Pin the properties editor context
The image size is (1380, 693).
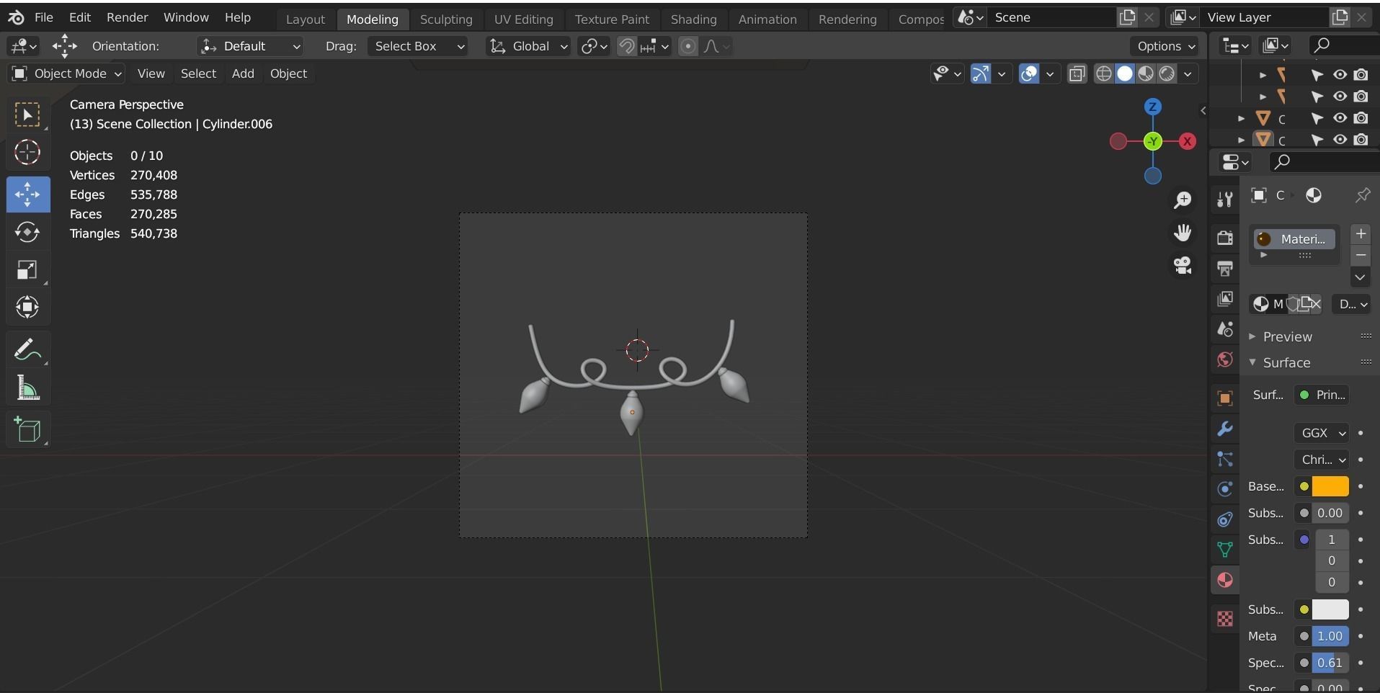[x=1363, y=195]
